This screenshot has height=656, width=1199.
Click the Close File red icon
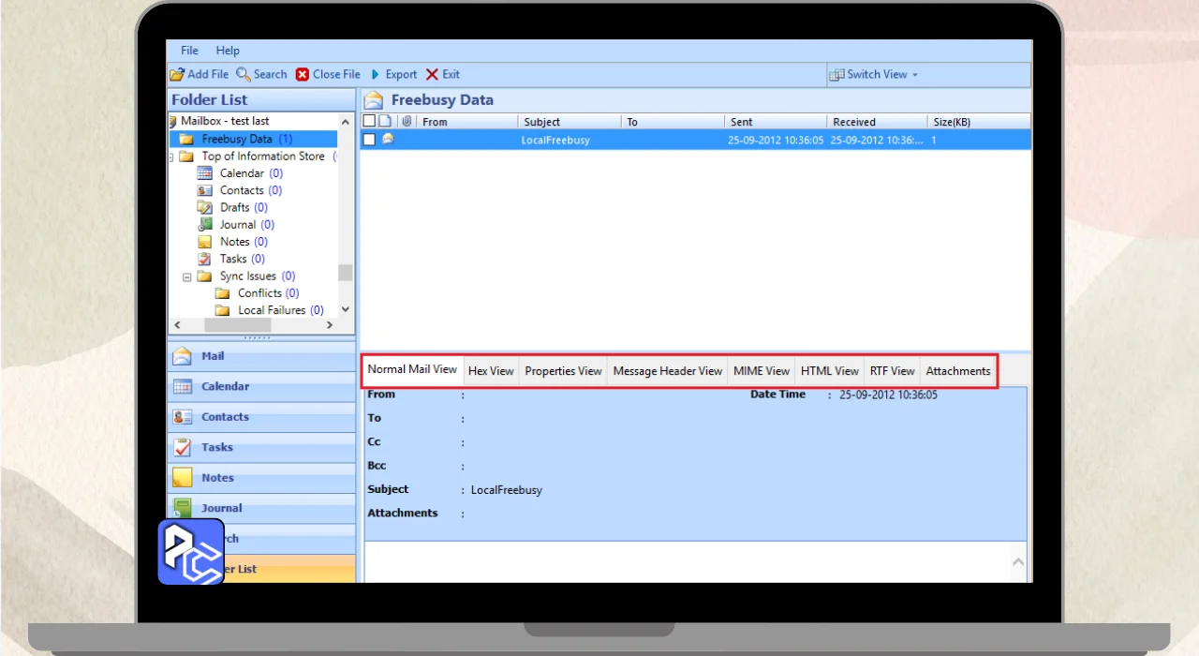point(303,74)
